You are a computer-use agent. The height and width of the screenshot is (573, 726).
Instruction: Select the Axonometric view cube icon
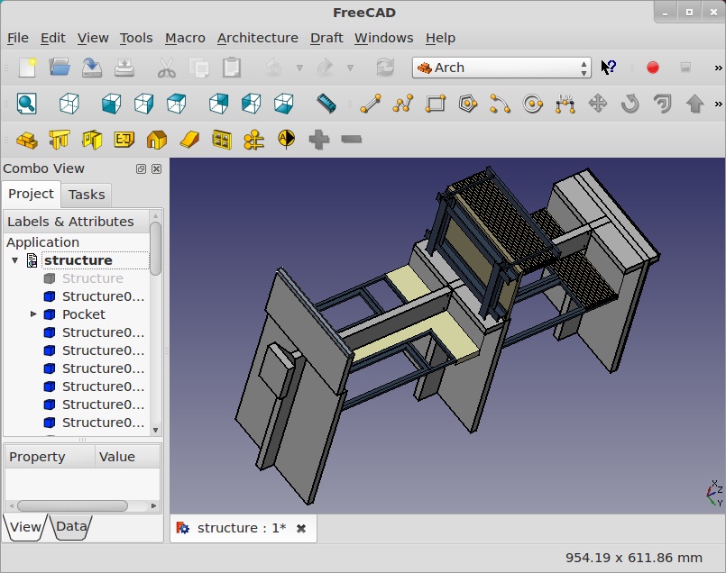(69, 104)
